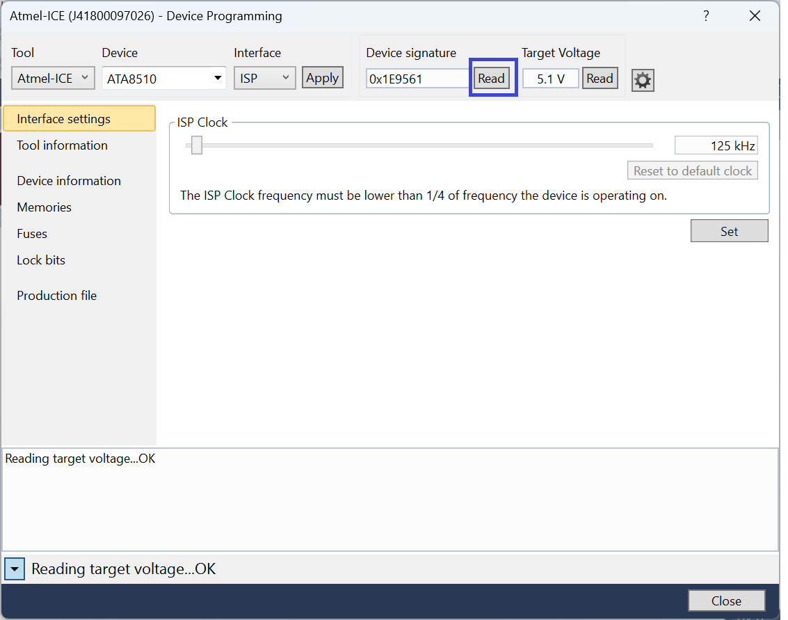Open the Tool dropdown showing Atmel-ICE
This screenshot has width=788, height=620.
coord(54,79)
